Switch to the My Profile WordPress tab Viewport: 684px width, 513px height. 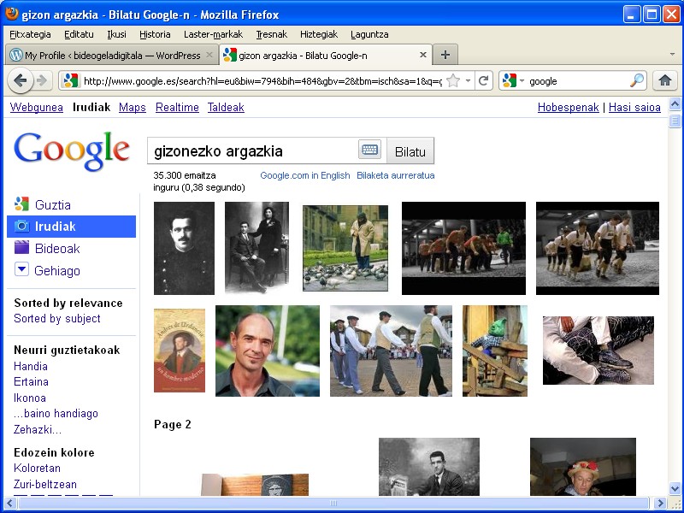107,55
